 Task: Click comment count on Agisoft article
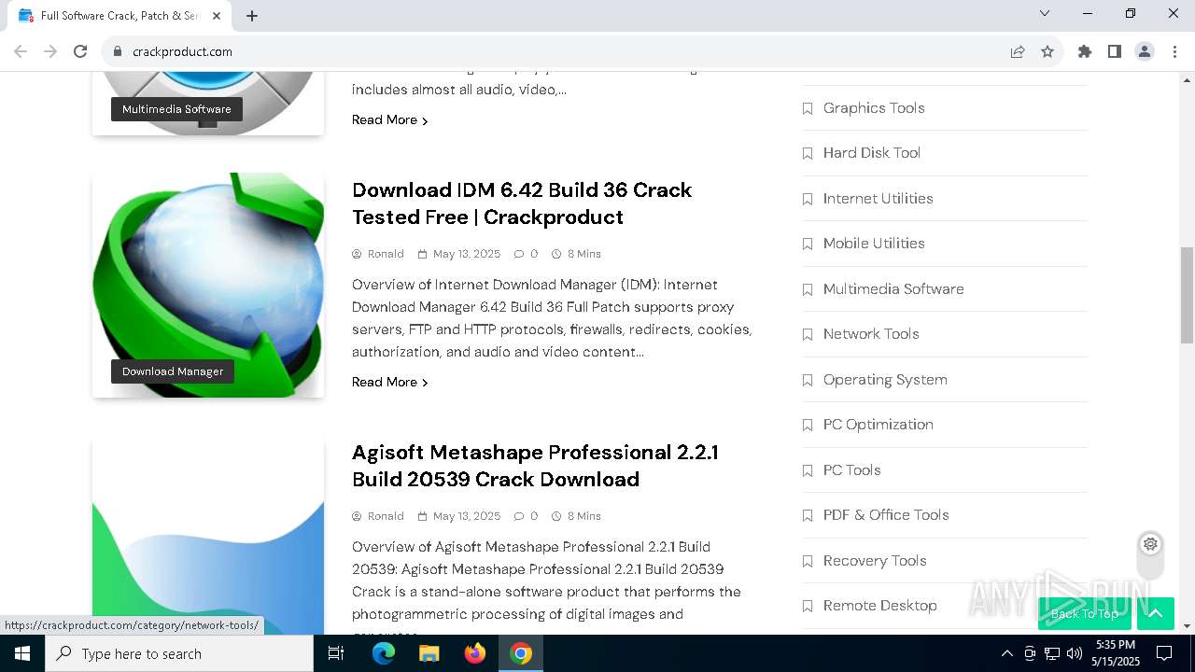coord(527,516)
